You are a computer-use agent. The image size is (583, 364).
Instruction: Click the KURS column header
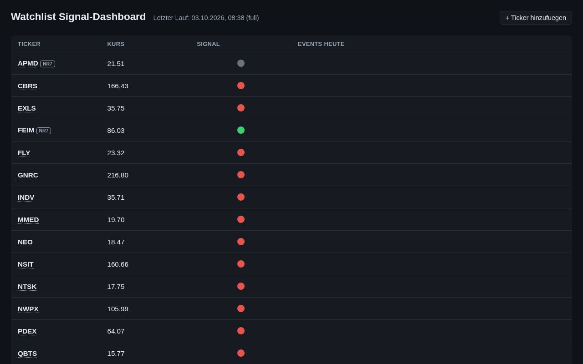pyautogui.click(x=116, y=44)
